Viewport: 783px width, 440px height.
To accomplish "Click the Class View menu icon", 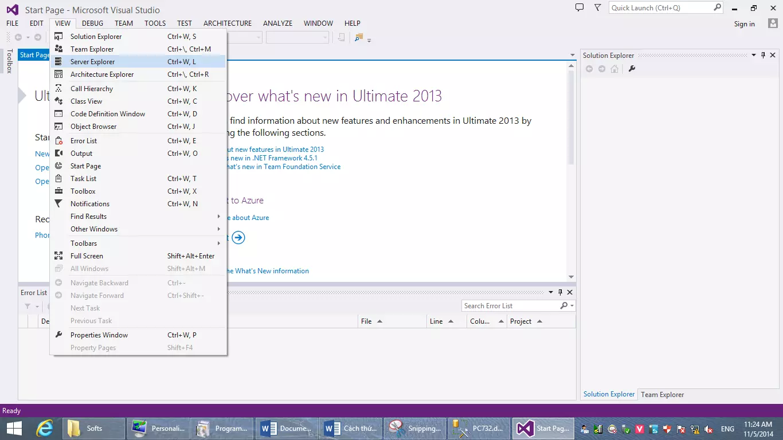I will point(58,101).
